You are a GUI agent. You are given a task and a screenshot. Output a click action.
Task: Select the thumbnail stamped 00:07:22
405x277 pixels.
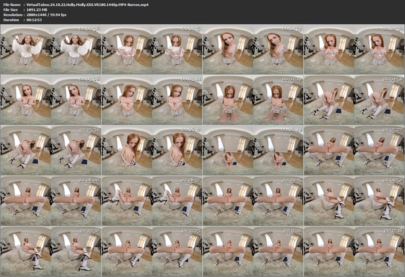354,150
